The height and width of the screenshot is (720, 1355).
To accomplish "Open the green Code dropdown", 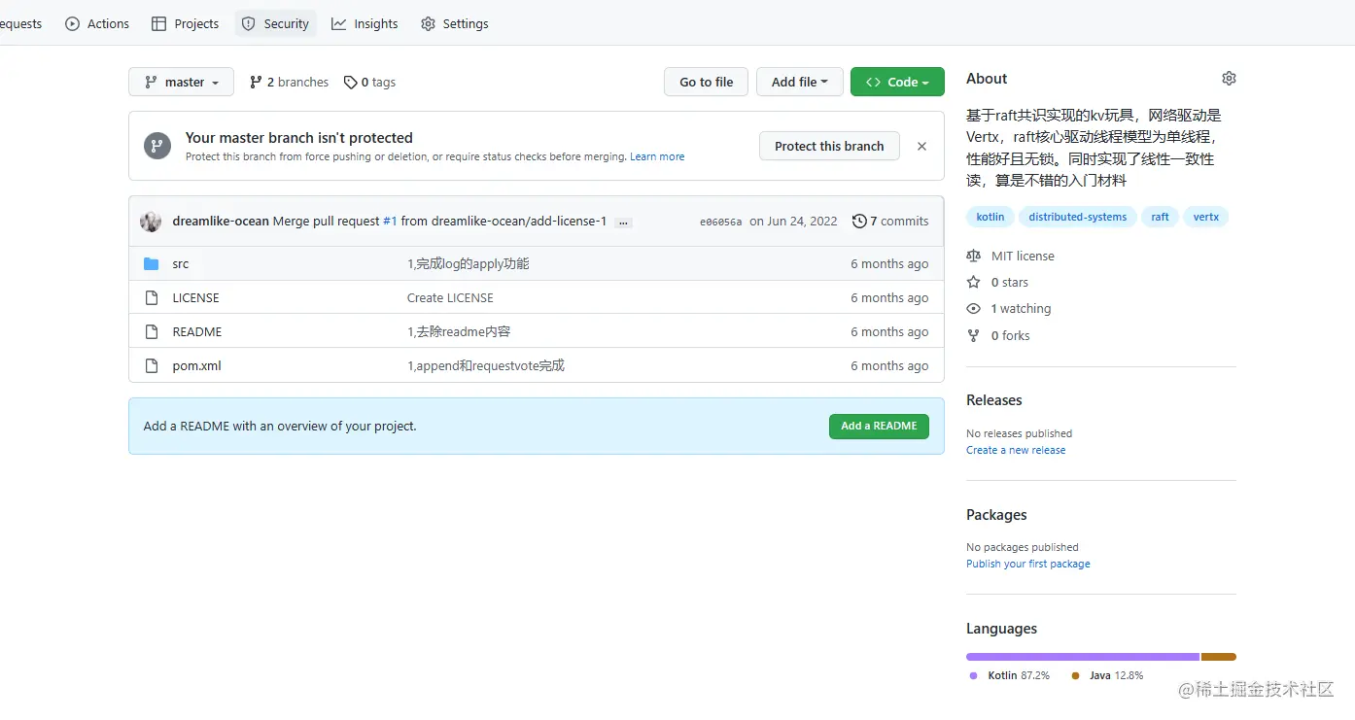I will coord(897,82).
